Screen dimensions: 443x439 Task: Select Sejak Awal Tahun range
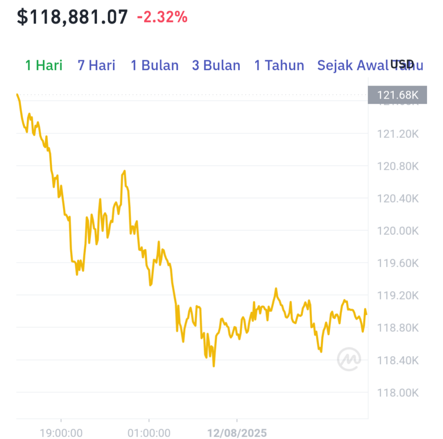pyautogui.click(x=370, y=65)
